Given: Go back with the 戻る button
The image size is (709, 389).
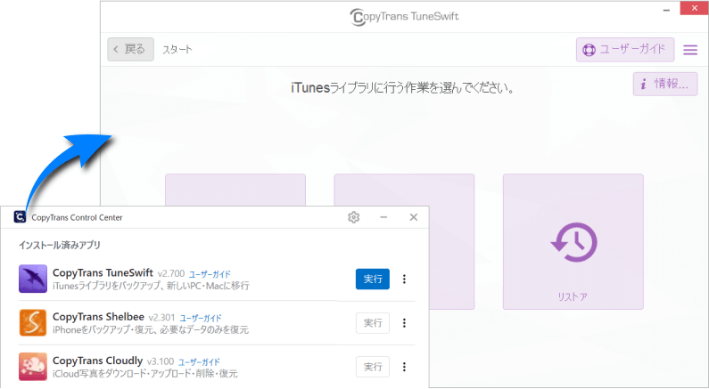Looking at the screenshot, I should pyautogui.click(x=131, y=49).
